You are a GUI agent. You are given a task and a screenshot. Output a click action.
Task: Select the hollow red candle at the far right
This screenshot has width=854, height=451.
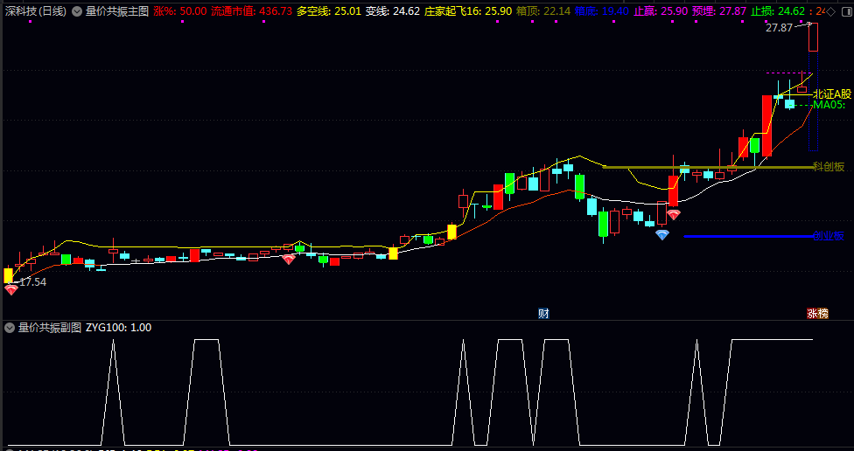(813, 37)
